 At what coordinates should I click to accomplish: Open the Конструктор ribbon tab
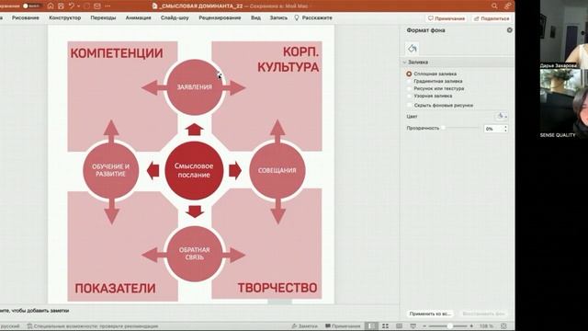coord(65,17)
